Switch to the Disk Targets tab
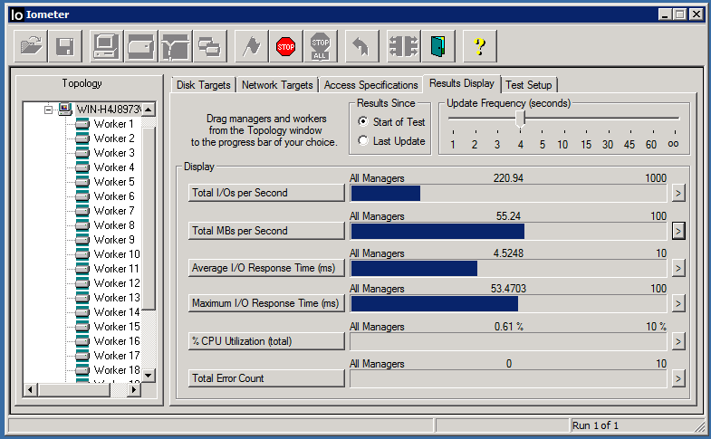 (204, 85)
